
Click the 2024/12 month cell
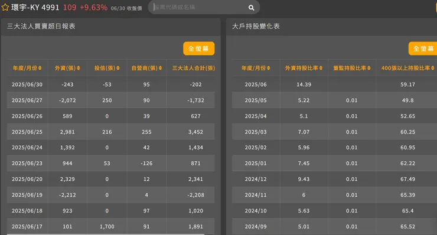click(x=256, y=179)
